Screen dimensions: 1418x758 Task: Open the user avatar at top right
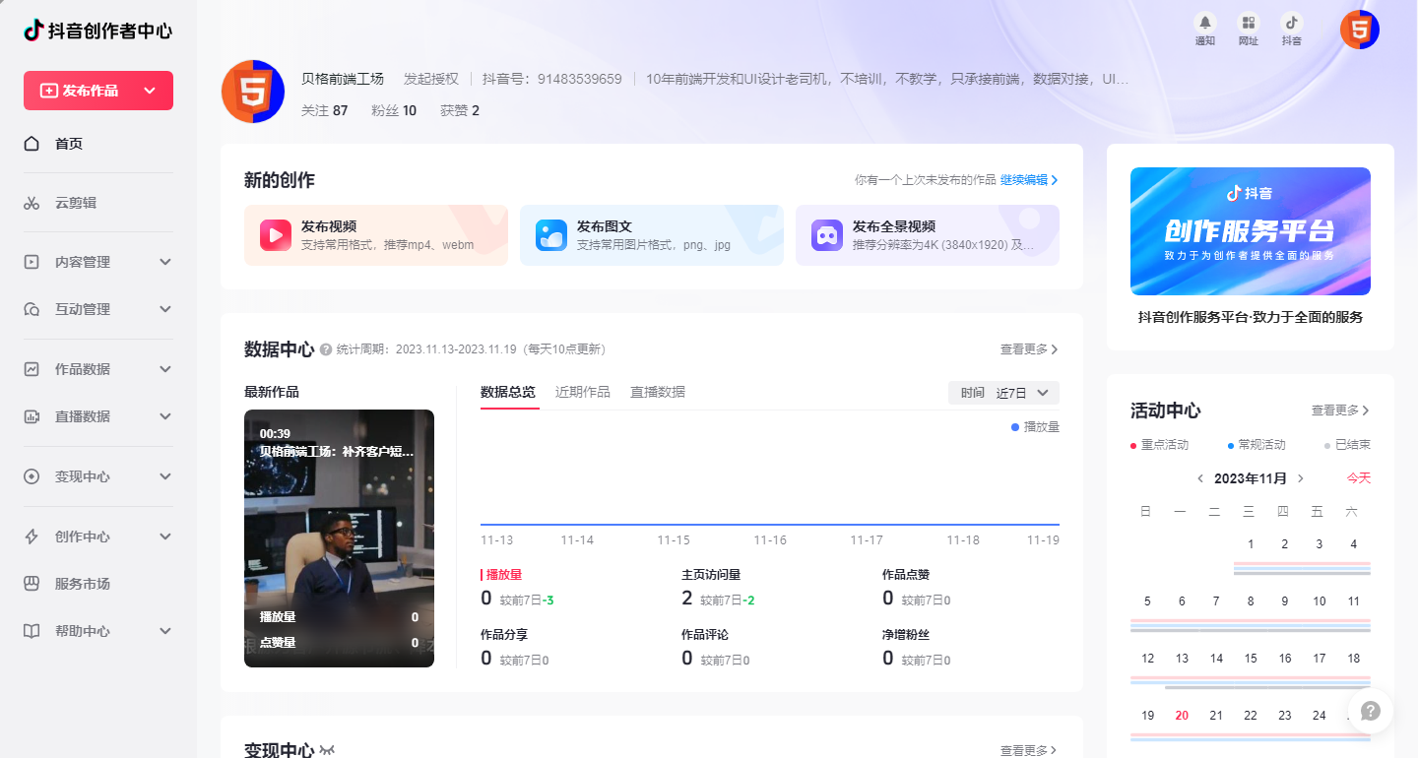(x=1359, y=30)
